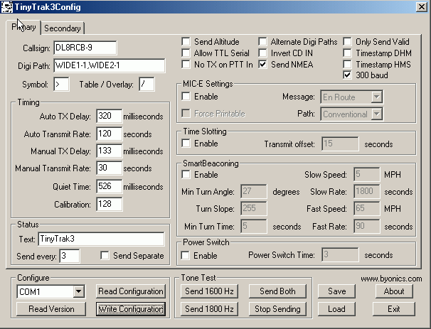Image resolution: width=431 pixels, height=329 pixels.
Task: Click the Symbol input field
Action: point(61,84)
